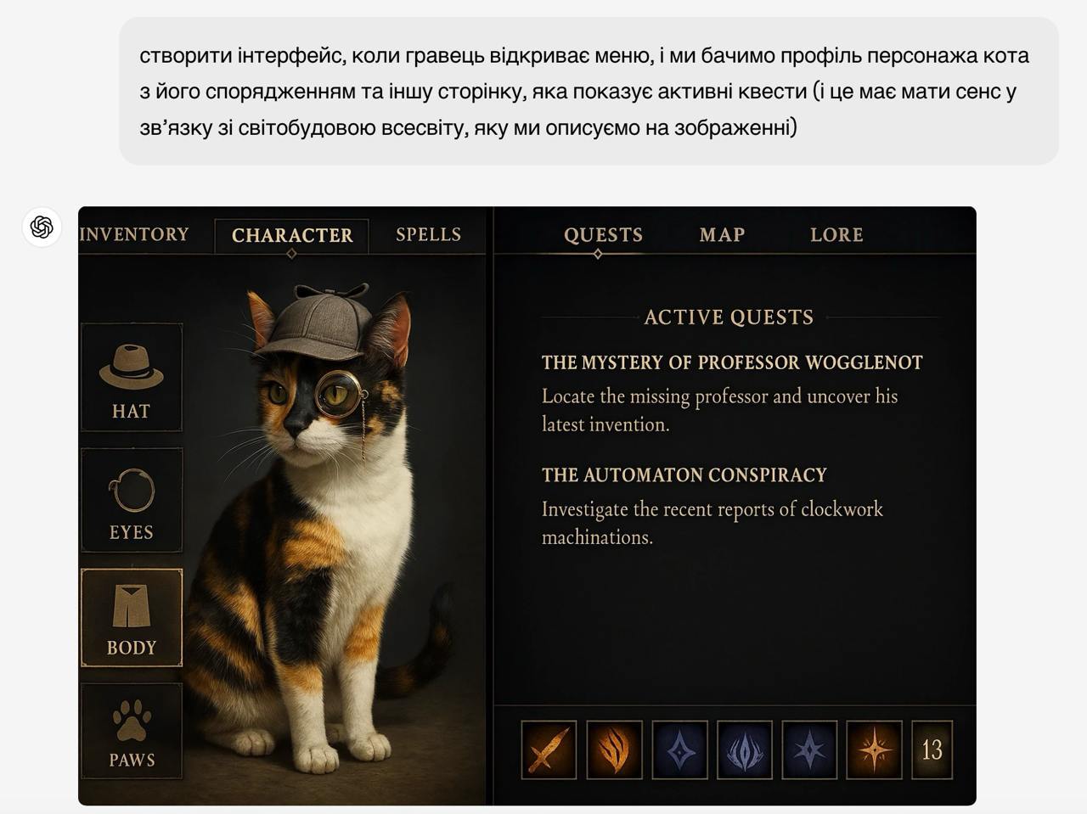This screenshot has width=1087, height=814.
Task: Open the EYES monocle slot
Action: tap(132, 500)
